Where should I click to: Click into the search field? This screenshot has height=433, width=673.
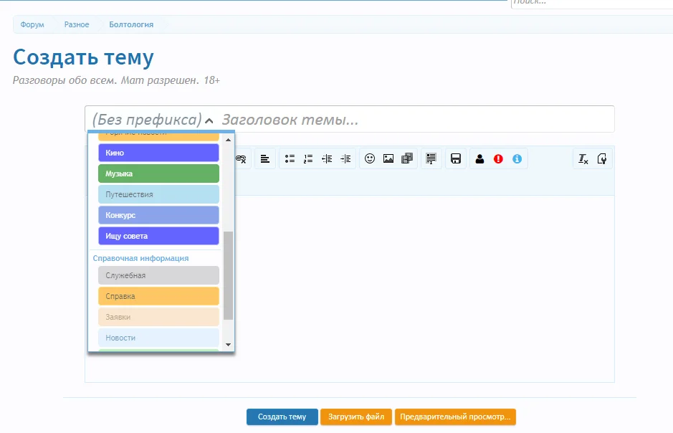tap(592, 4)
